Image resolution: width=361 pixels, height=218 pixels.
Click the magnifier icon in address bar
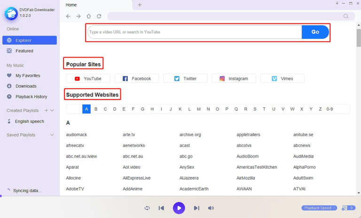(x=346, y=16)
